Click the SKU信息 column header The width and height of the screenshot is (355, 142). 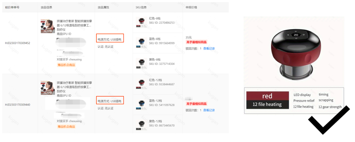141,7
